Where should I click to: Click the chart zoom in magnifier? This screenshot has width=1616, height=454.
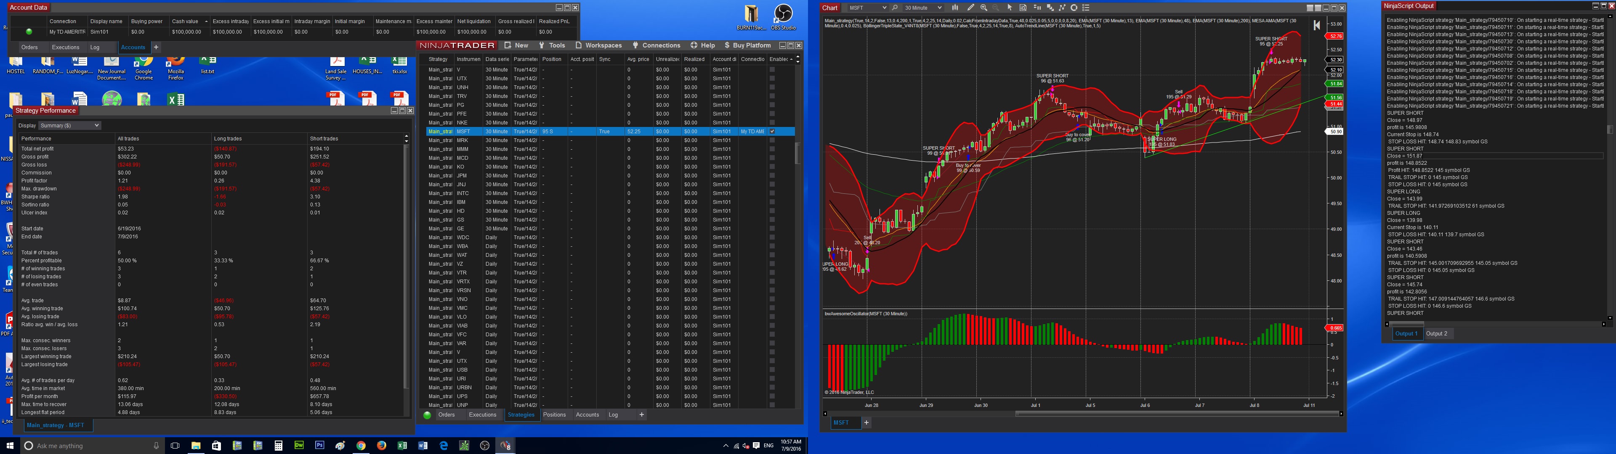[x=983, y=8]
